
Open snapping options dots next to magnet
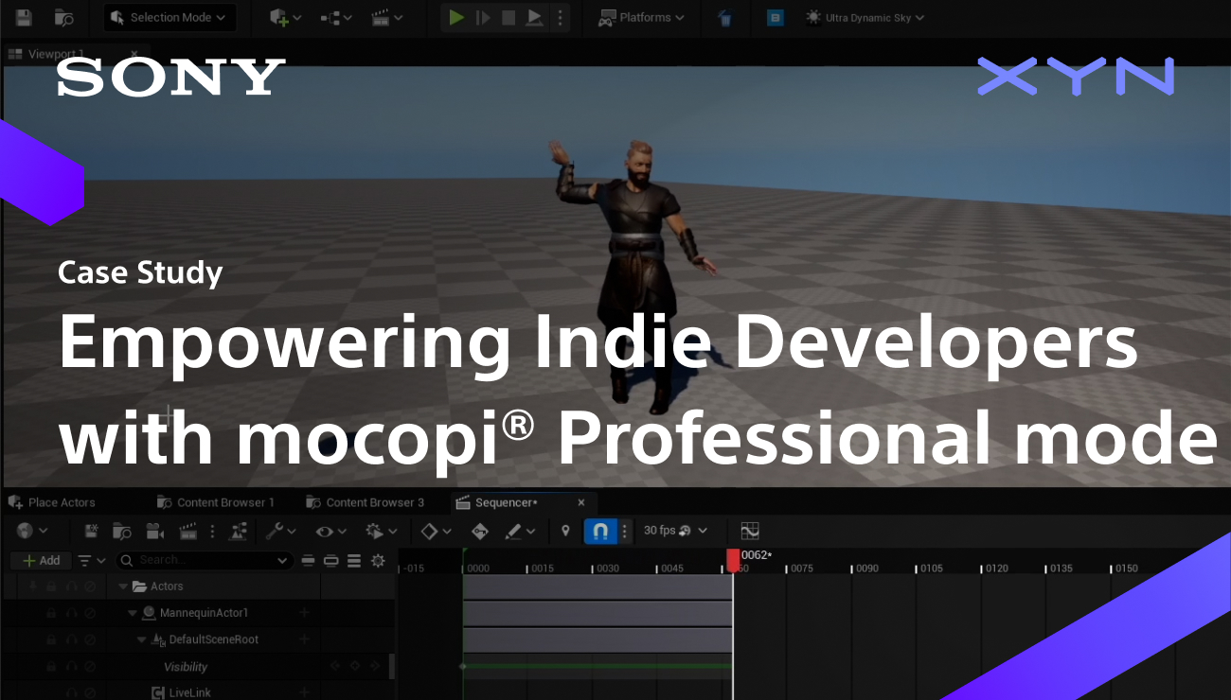coord(624,531)
